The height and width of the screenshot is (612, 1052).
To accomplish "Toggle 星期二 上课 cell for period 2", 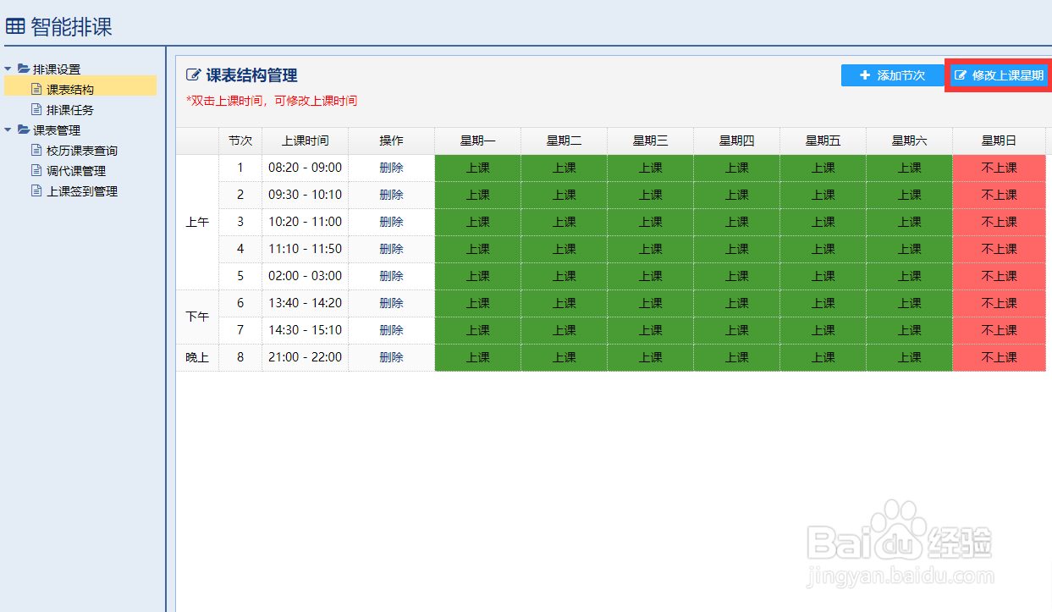I will 565,195.
